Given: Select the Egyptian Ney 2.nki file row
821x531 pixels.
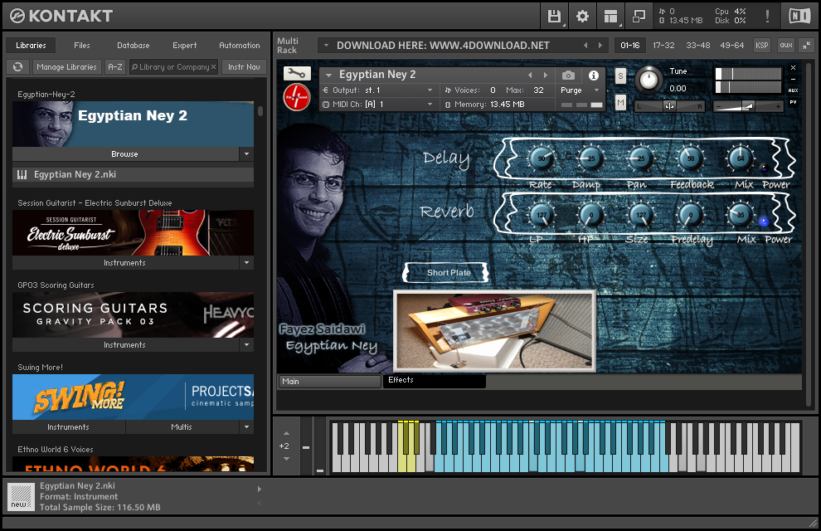Looking at the screenshot, I should point(133,174).
